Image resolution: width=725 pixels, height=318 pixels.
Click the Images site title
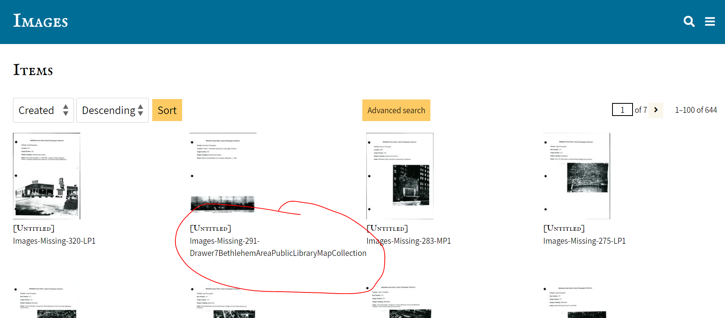[x=41, y=21]
